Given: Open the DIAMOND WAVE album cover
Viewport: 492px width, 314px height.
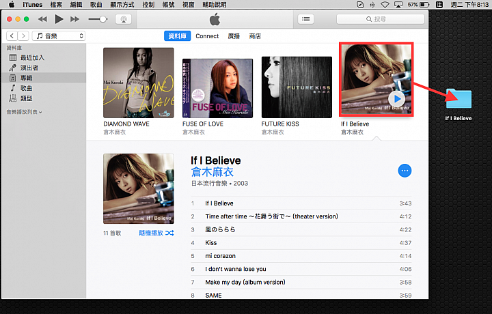Looking at the screenshot, I should [138, 83].
